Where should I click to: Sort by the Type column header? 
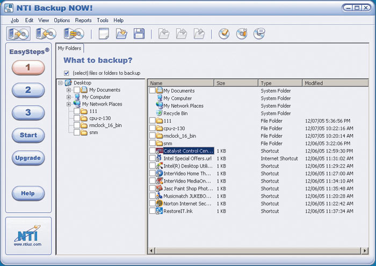pos(280,83)
